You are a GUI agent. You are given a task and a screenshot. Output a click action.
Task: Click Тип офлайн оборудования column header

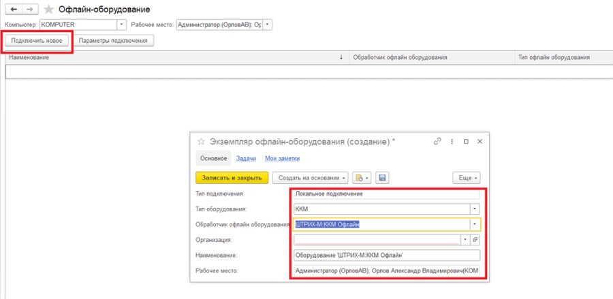point(564,57)
